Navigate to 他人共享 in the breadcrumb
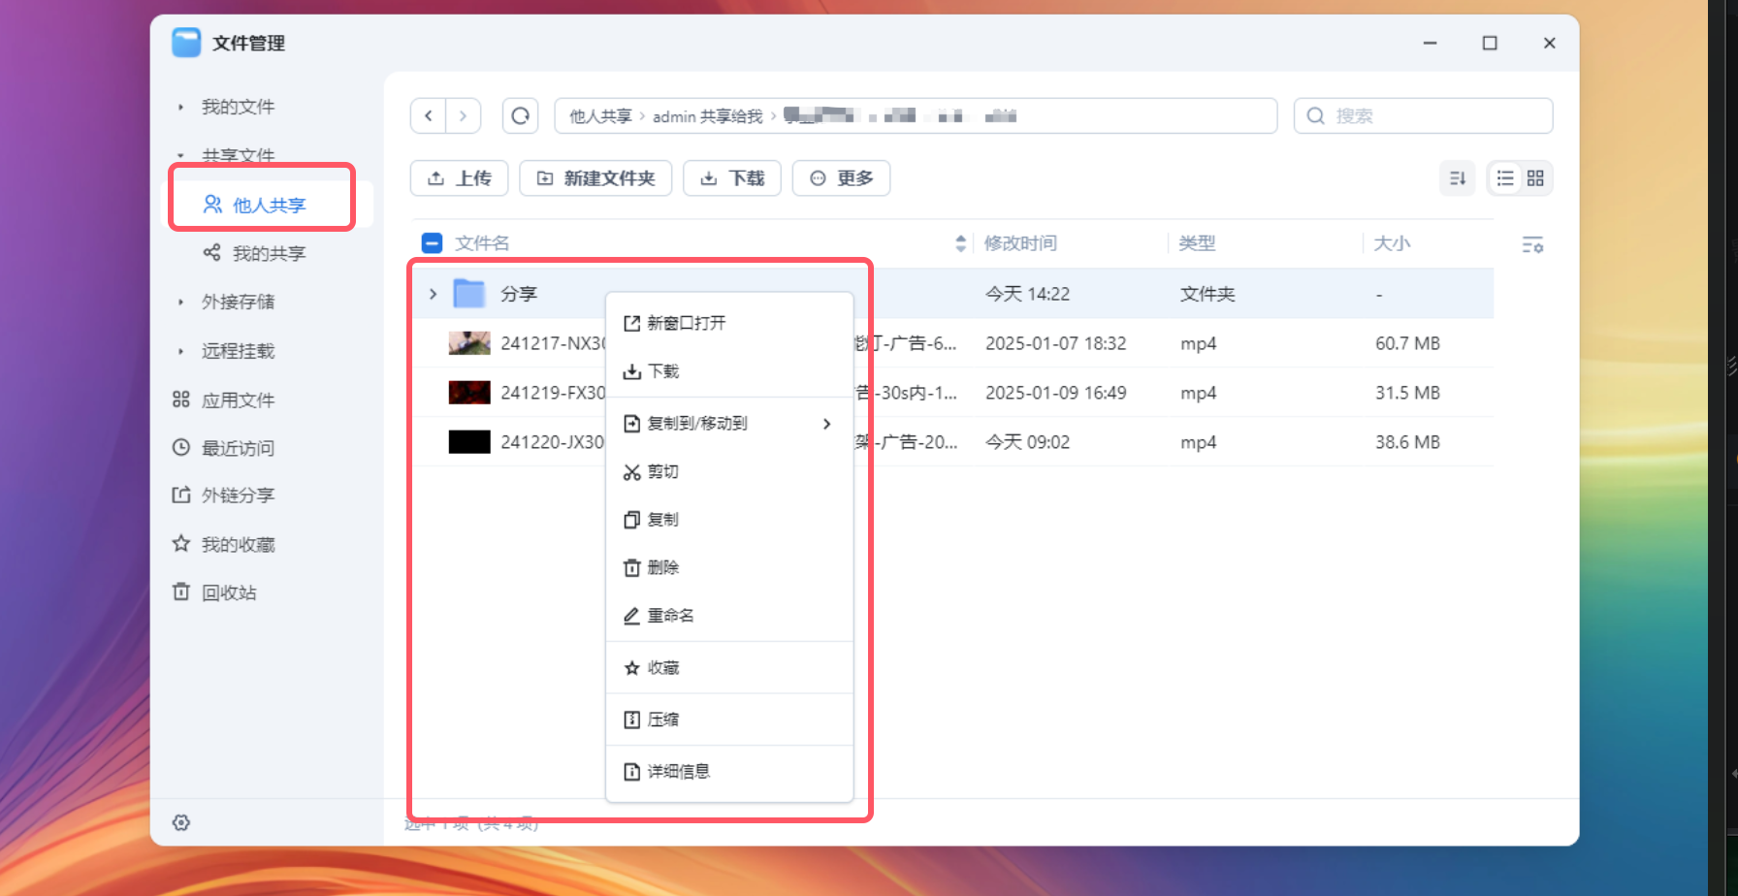 (600, 116)
